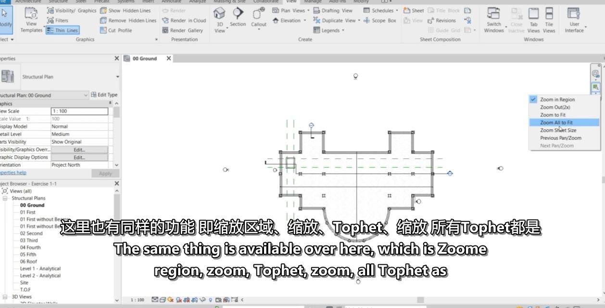Close the Project Browser panel
Viewport: 605px width, 308px height.
coord(117,184)
